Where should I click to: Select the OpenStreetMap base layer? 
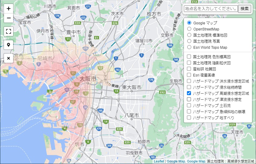(189, 29)
